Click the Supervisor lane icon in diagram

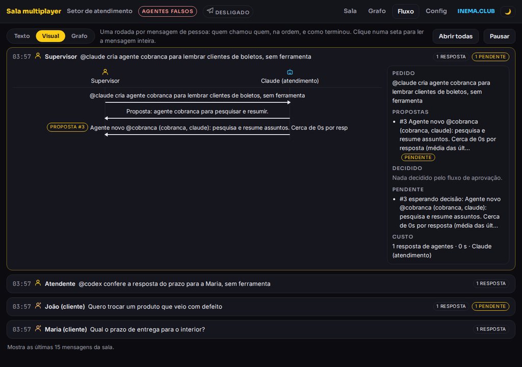point(105,72)
